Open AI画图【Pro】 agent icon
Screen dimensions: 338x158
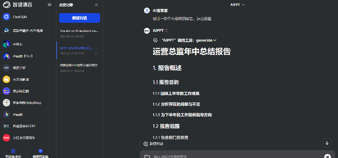(x=7, y=56)
